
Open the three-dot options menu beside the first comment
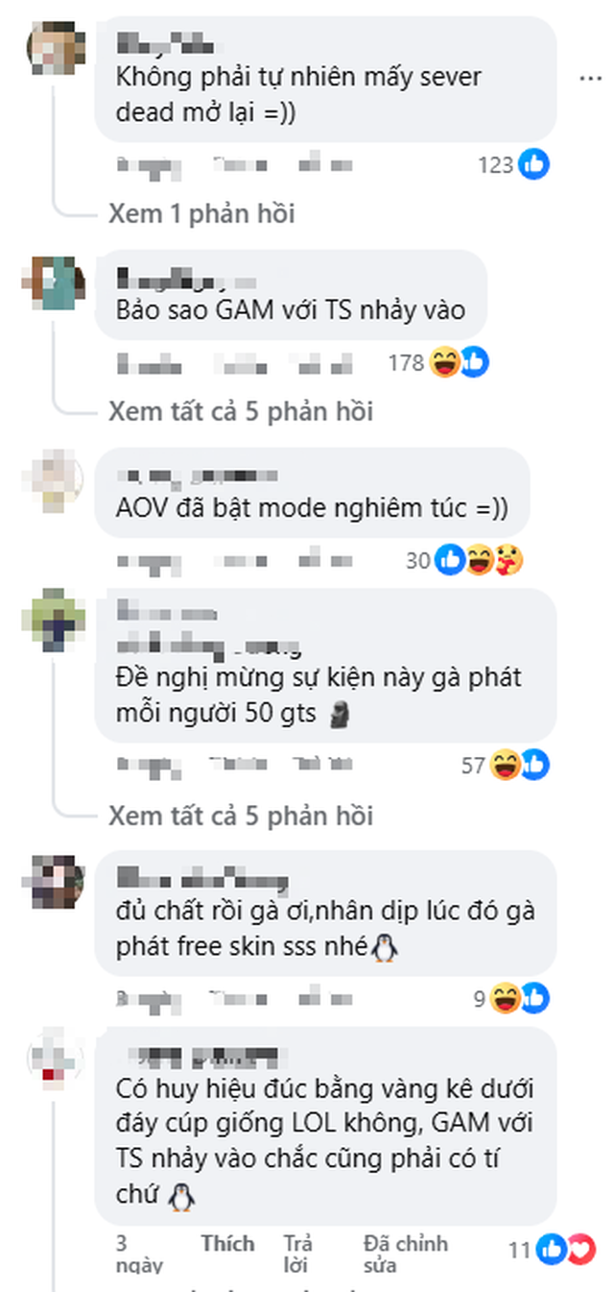(591, 76)
